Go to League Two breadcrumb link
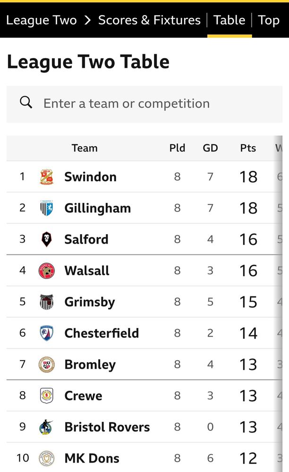 tap(41, 20)
